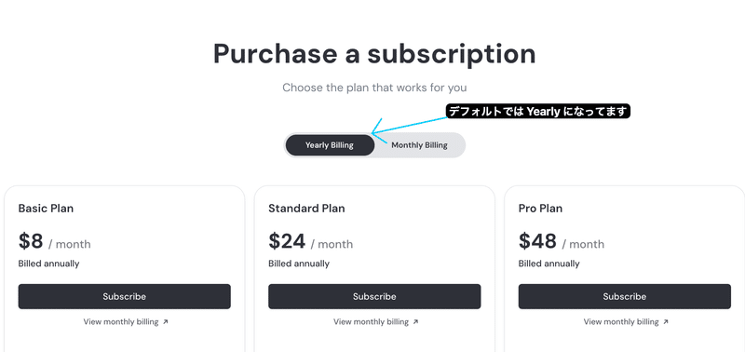The height and width of the screenshot is (352, 745).
Task: Click the Japanese Yearly default annotation label
Action: click(538, 111)
